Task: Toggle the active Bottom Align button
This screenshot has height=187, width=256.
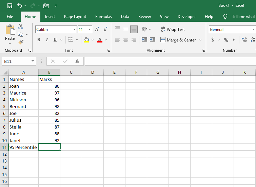Action: tap(134, 29)
